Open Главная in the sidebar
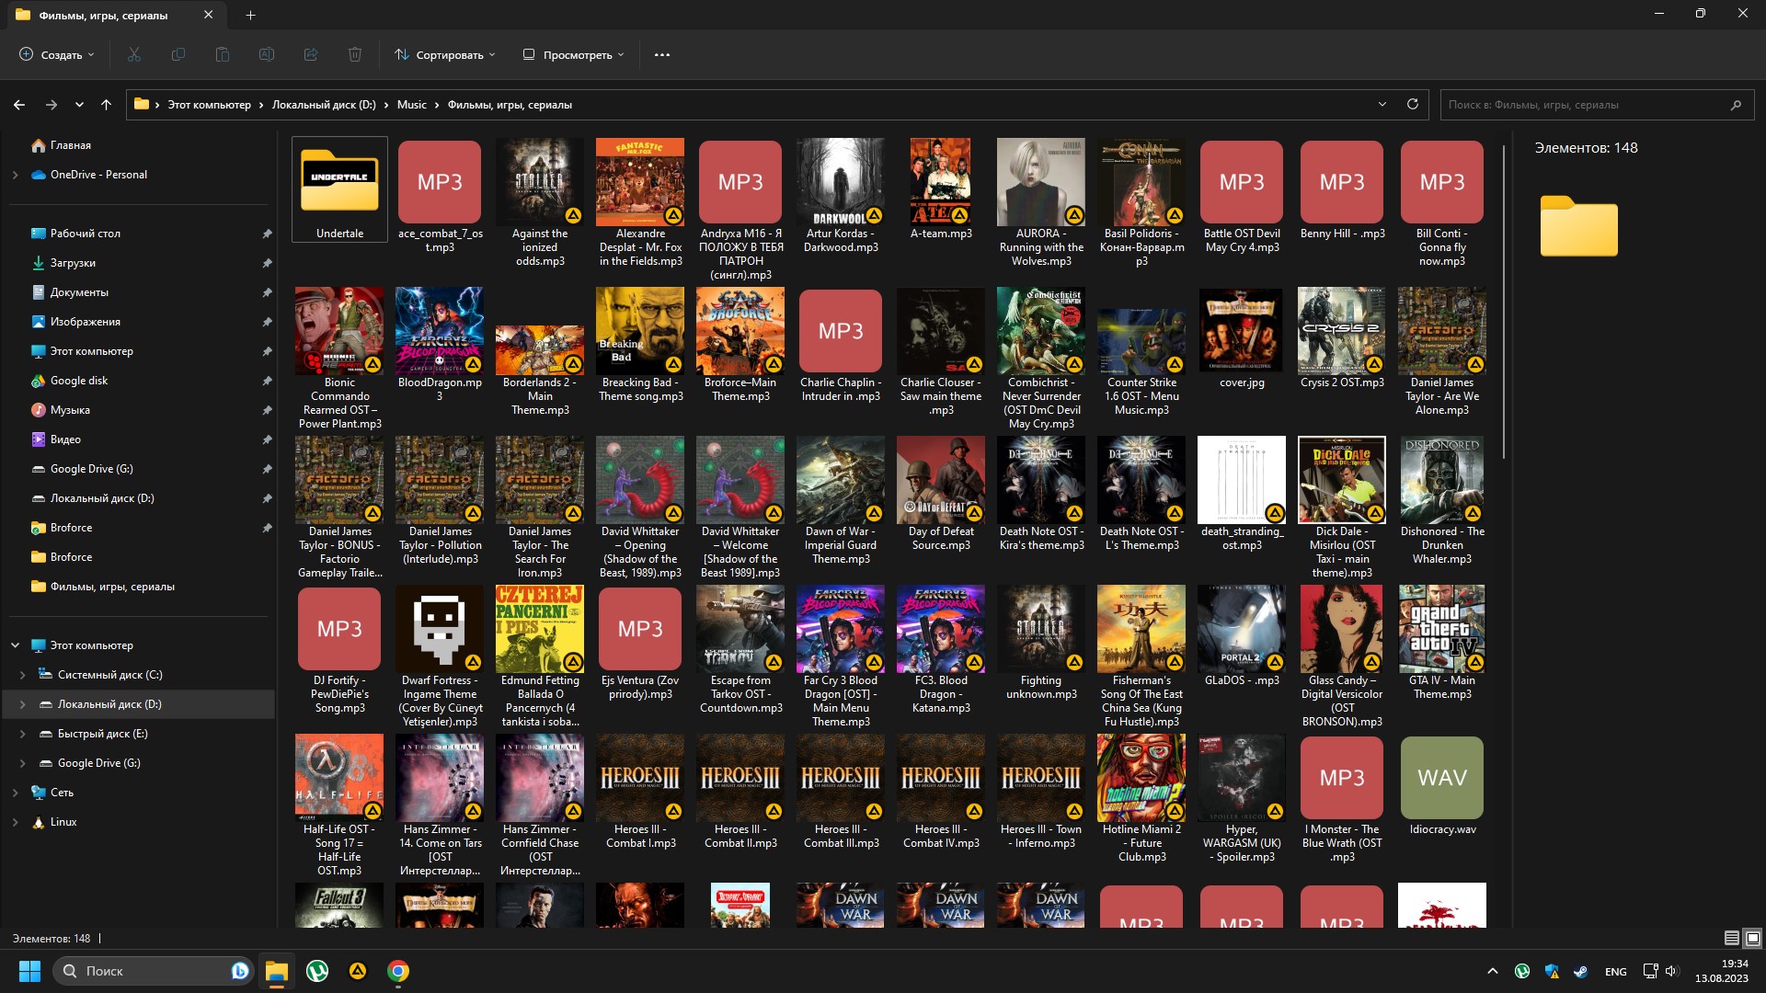This screenshot has height=993, width=1766. tap(71, 145)
